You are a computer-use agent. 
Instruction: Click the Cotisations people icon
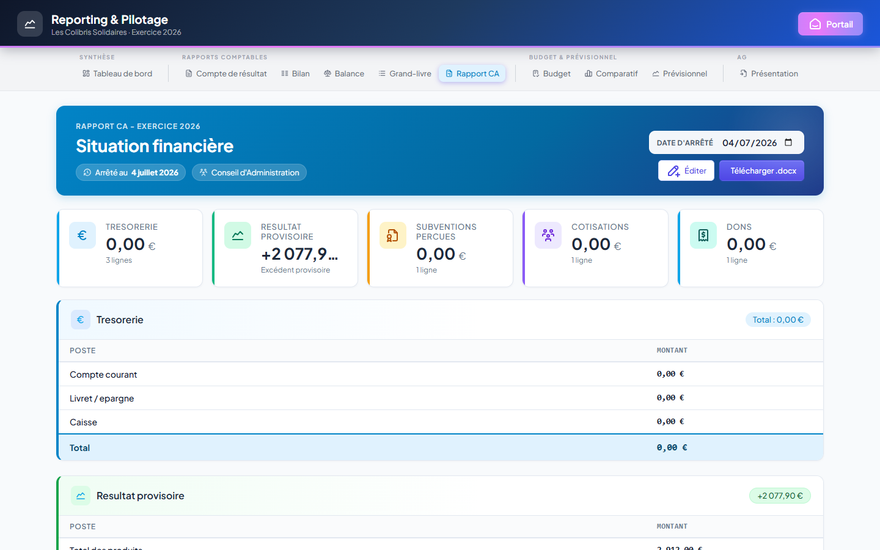[548, 235]
